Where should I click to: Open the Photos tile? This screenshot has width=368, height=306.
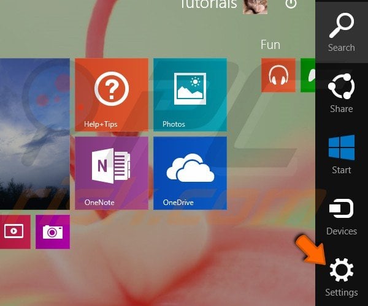190,95
